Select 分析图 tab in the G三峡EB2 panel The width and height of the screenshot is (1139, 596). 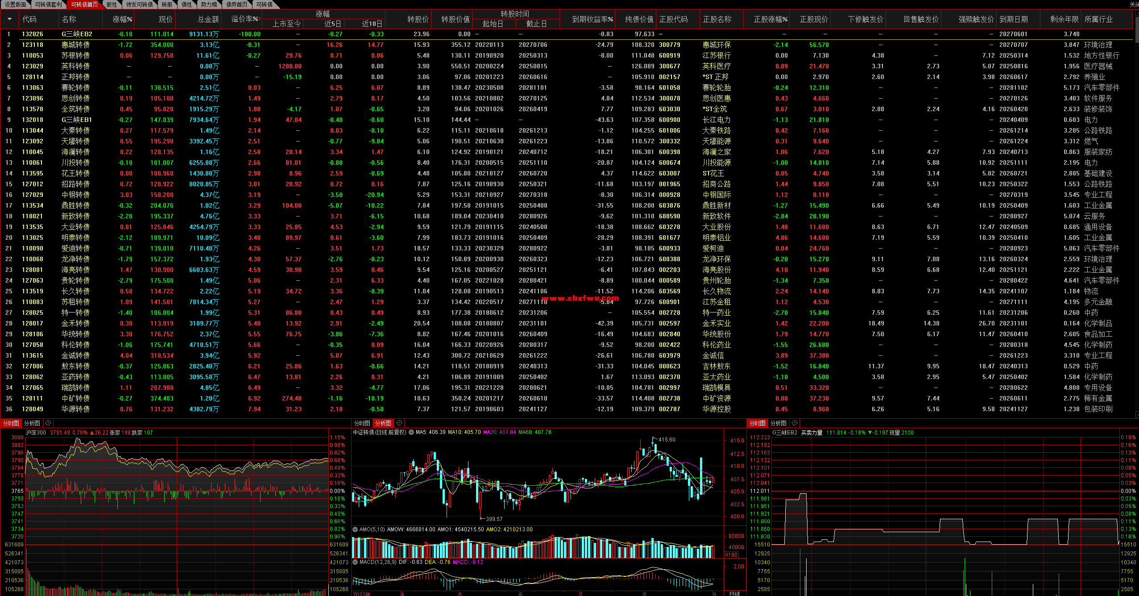pyautogui.click(x=779, y=423)
